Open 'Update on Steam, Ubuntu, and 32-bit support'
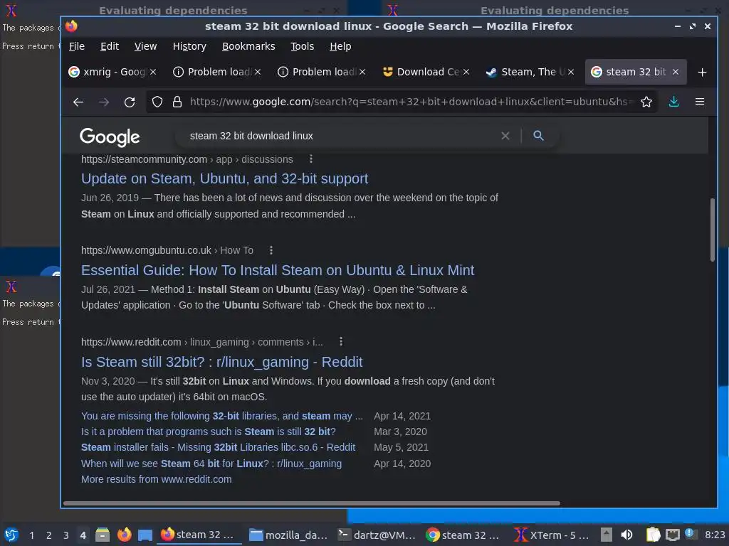 click(x=224, y=178)
